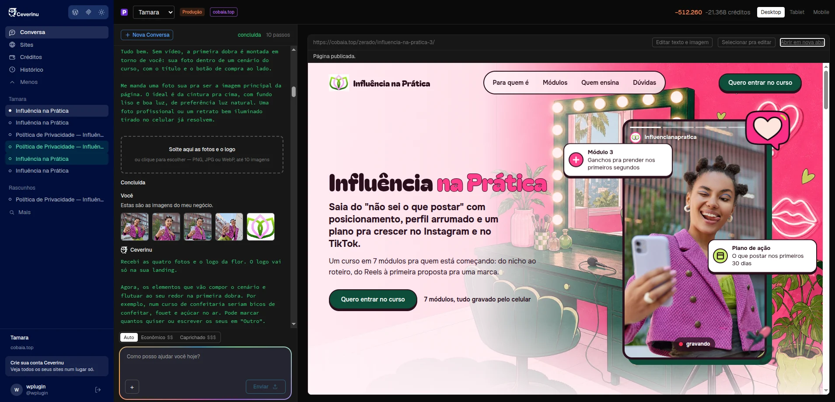Click the plus attachment button in chat box
This screenshot has height=402, width=835.
pos(132,387)
